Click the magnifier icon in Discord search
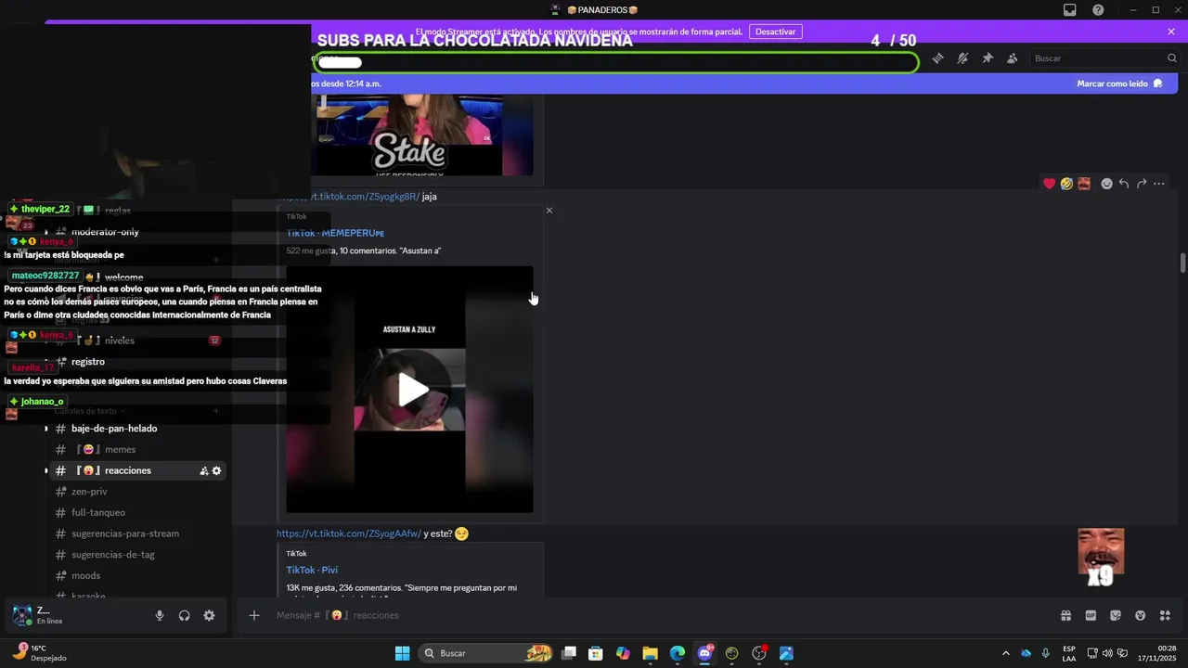The width and height of the screenshot is (1188, 668). click(1171, 58)
